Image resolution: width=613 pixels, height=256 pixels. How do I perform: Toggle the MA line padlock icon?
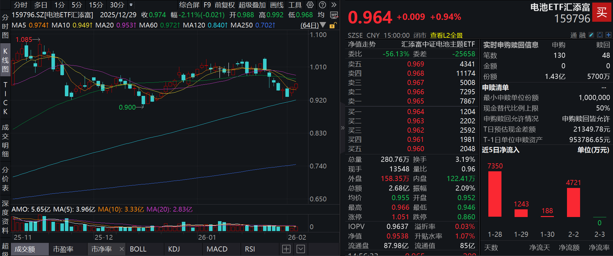[332, 25]
